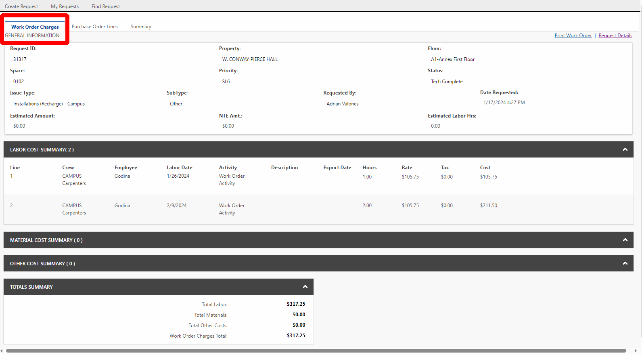Click the horizontal scrollbar left arrow
Screen dimensions: 642x357
pyautogui.click(x=2, y=351)
